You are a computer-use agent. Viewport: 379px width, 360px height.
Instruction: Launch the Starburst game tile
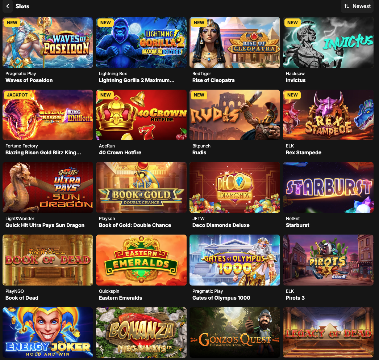[x=328, y=187]
